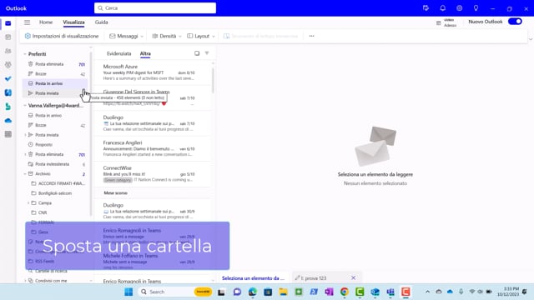534x300 pixels.
Task: Click the select-all messages icon
Action: point(197,53)
